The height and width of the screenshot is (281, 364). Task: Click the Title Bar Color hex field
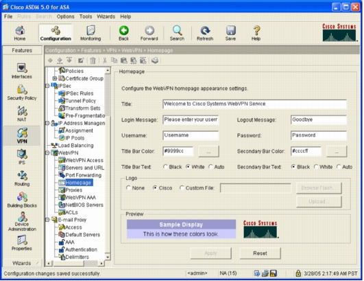(178, 151)
